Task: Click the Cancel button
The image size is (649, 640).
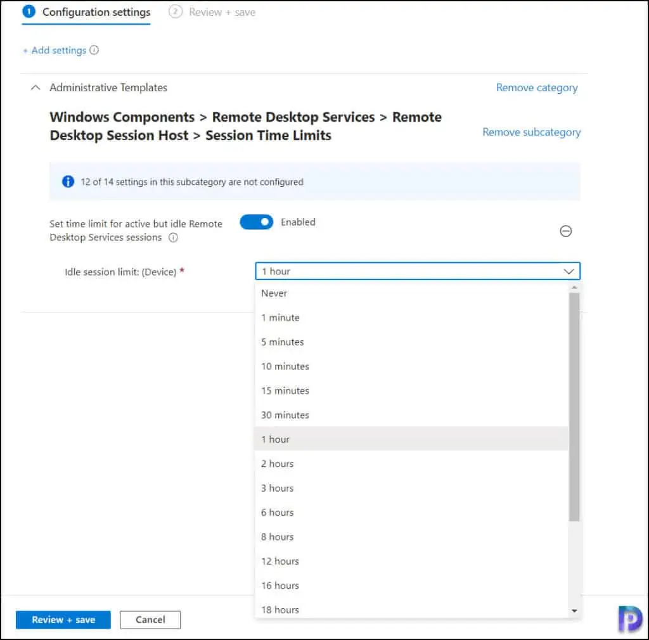Action: (150, 620)
